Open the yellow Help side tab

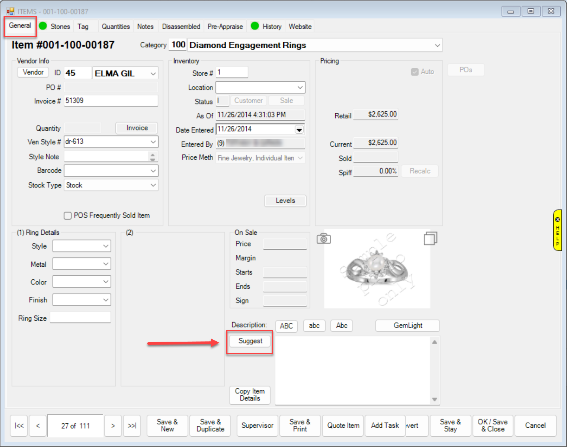coord(557,230)
